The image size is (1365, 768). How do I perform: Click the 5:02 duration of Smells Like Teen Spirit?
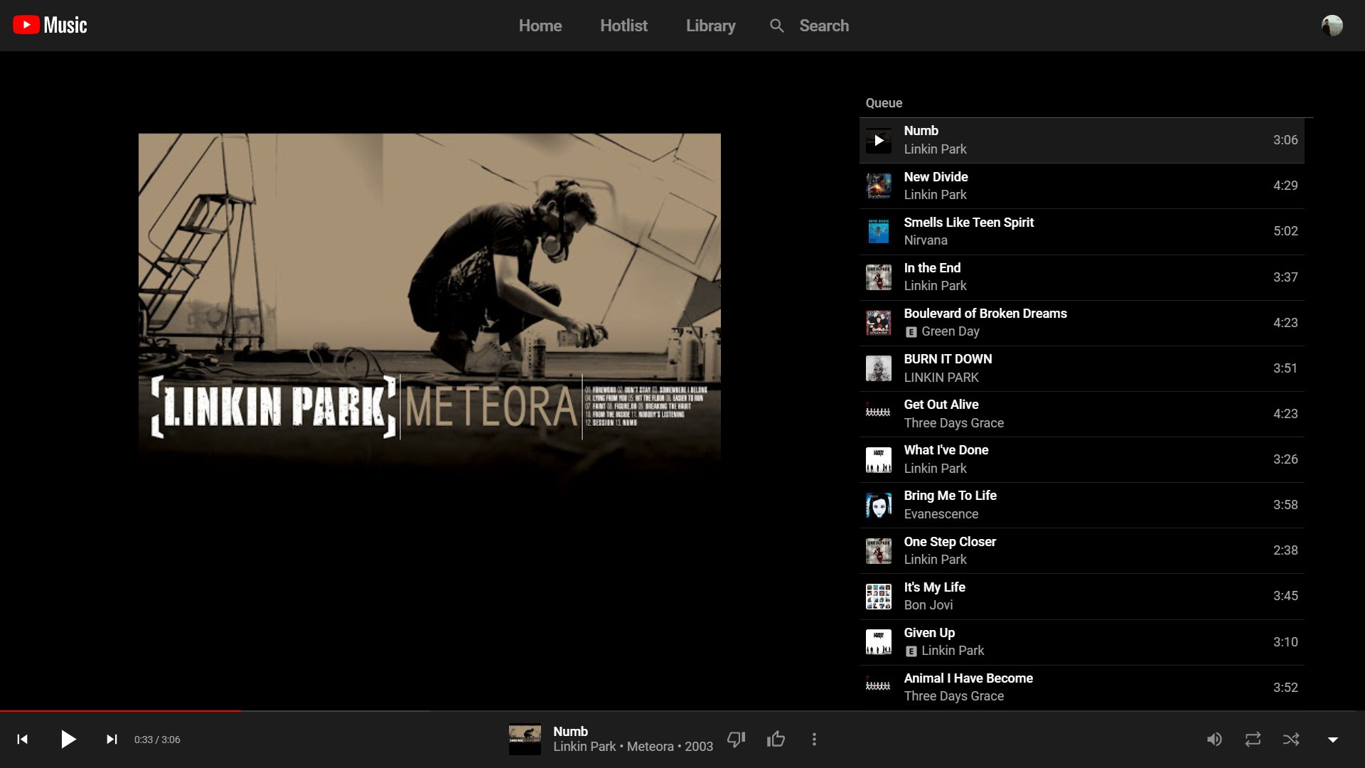tap(1285, 231)
